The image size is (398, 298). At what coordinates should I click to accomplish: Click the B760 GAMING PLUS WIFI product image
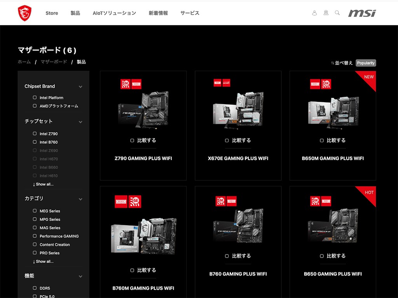(x=238, y=226)
